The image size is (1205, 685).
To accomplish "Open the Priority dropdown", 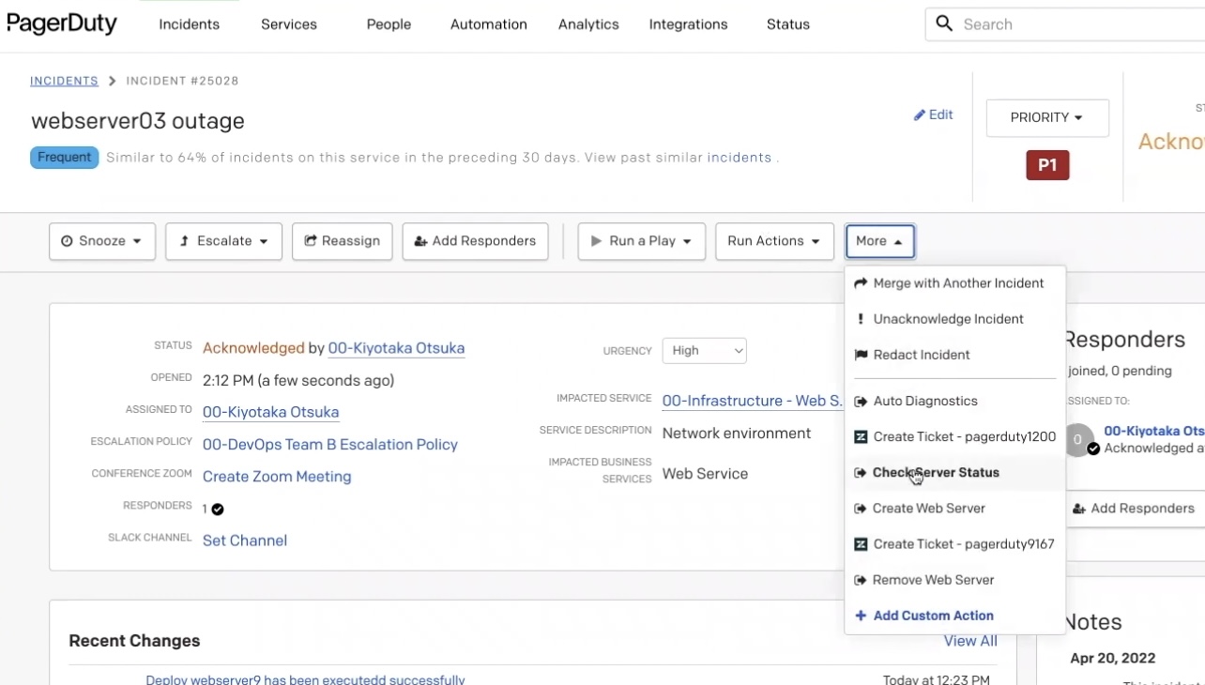I will coord(1046,118).
